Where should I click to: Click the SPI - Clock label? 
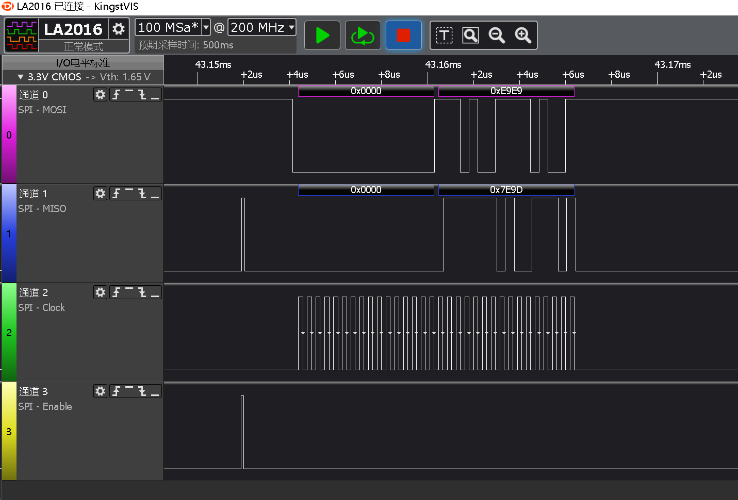[x=42, y=307]
